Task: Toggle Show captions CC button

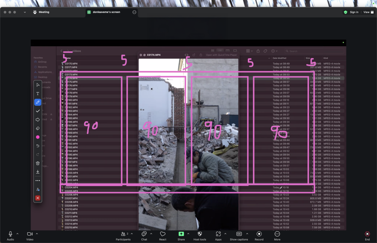Action: point(239,235)
